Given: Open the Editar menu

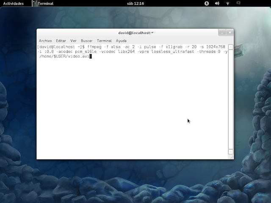Looking at the screenshot, I should 61,41.
